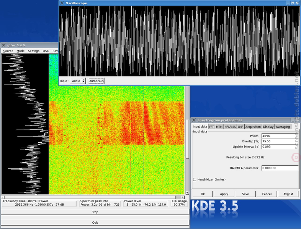Click Cancel in Spectrogram preferences
Viewport: 301px width, 229px height.
(x=267, y=194)
